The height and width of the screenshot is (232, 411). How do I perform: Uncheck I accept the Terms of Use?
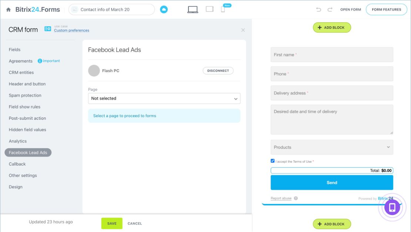[273, 161]
